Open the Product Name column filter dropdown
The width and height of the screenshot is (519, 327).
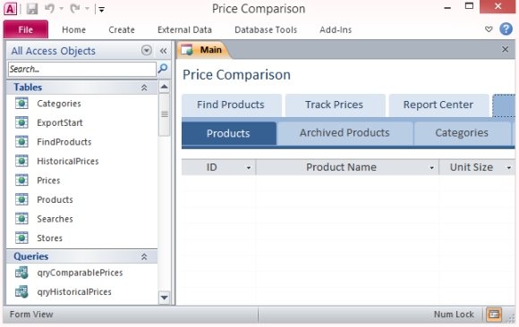coord(431,168)
